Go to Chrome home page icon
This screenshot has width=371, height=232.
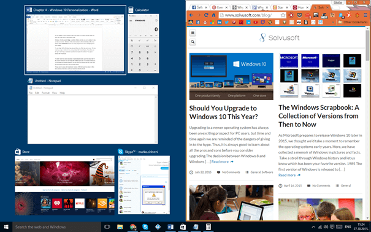click(x=213, y=15)
